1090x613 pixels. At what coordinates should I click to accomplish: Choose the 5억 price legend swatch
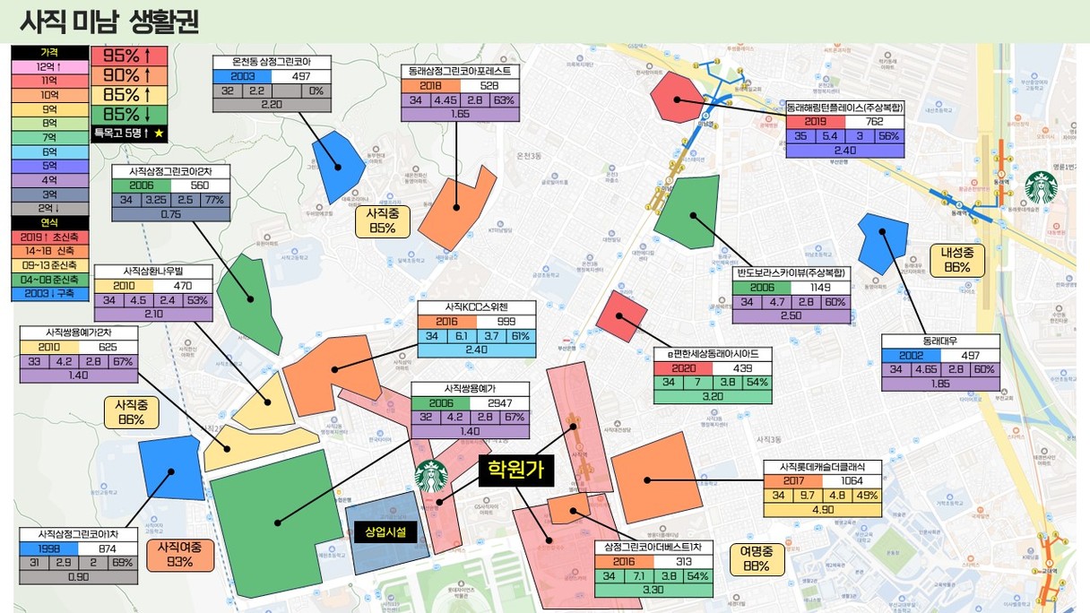coord(48,166)
